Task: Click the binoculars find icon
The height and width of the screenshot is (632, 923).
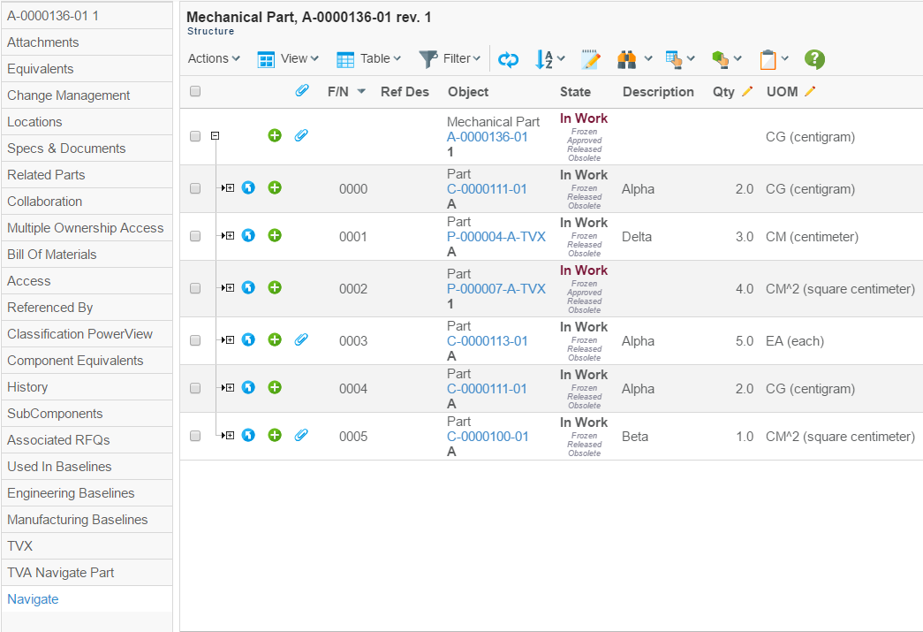Action: click(627, 59)
